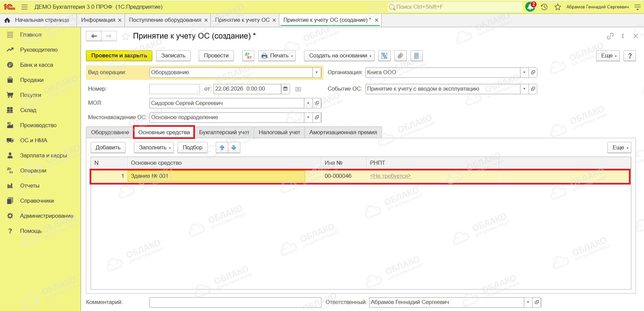
Task: Open Ответственный record with open-form icon
Action: tap(537, 302)
